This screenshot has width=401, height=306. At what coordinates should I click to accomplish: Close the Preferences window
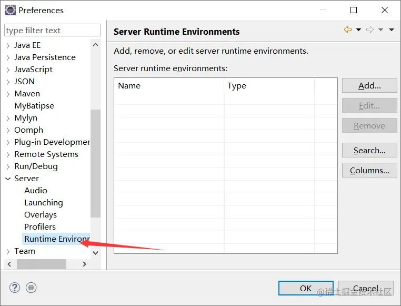point(385,10)
